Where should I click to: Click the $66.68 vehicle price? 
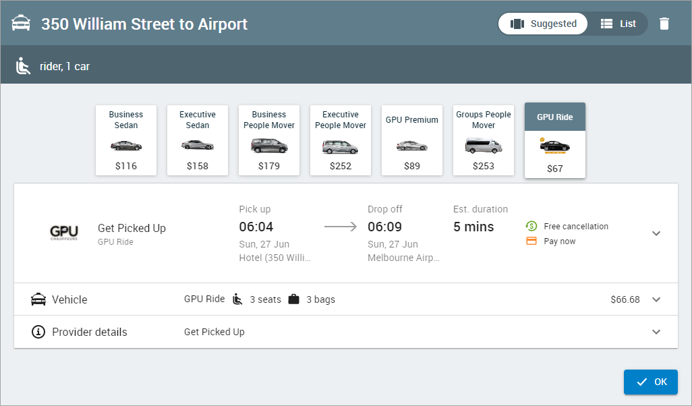tap(625, 299)
